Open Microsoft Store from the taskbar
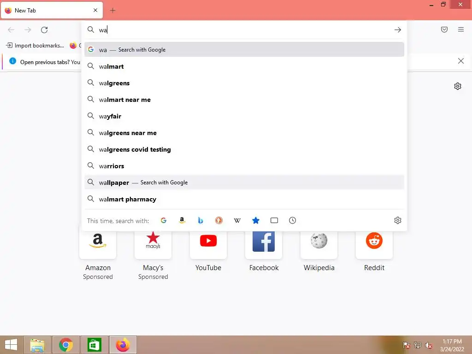This screenshot has width=472, height=354. (x=94, y=345)
